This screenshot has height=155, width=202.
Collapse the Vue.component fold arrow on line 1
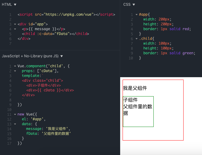coord(15,66)
